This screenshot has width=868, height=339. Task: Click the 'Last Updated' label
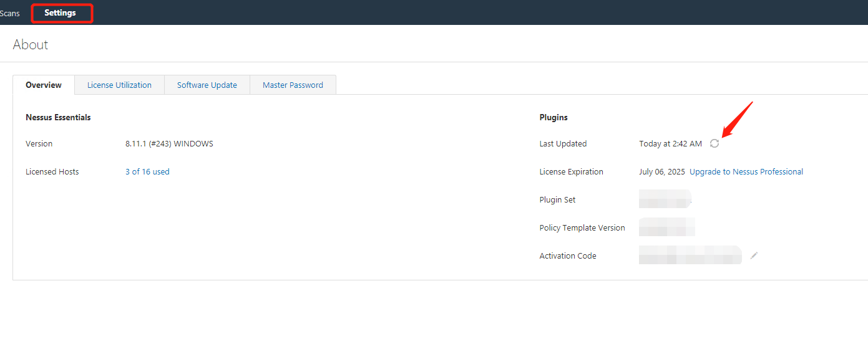[563, 143]
